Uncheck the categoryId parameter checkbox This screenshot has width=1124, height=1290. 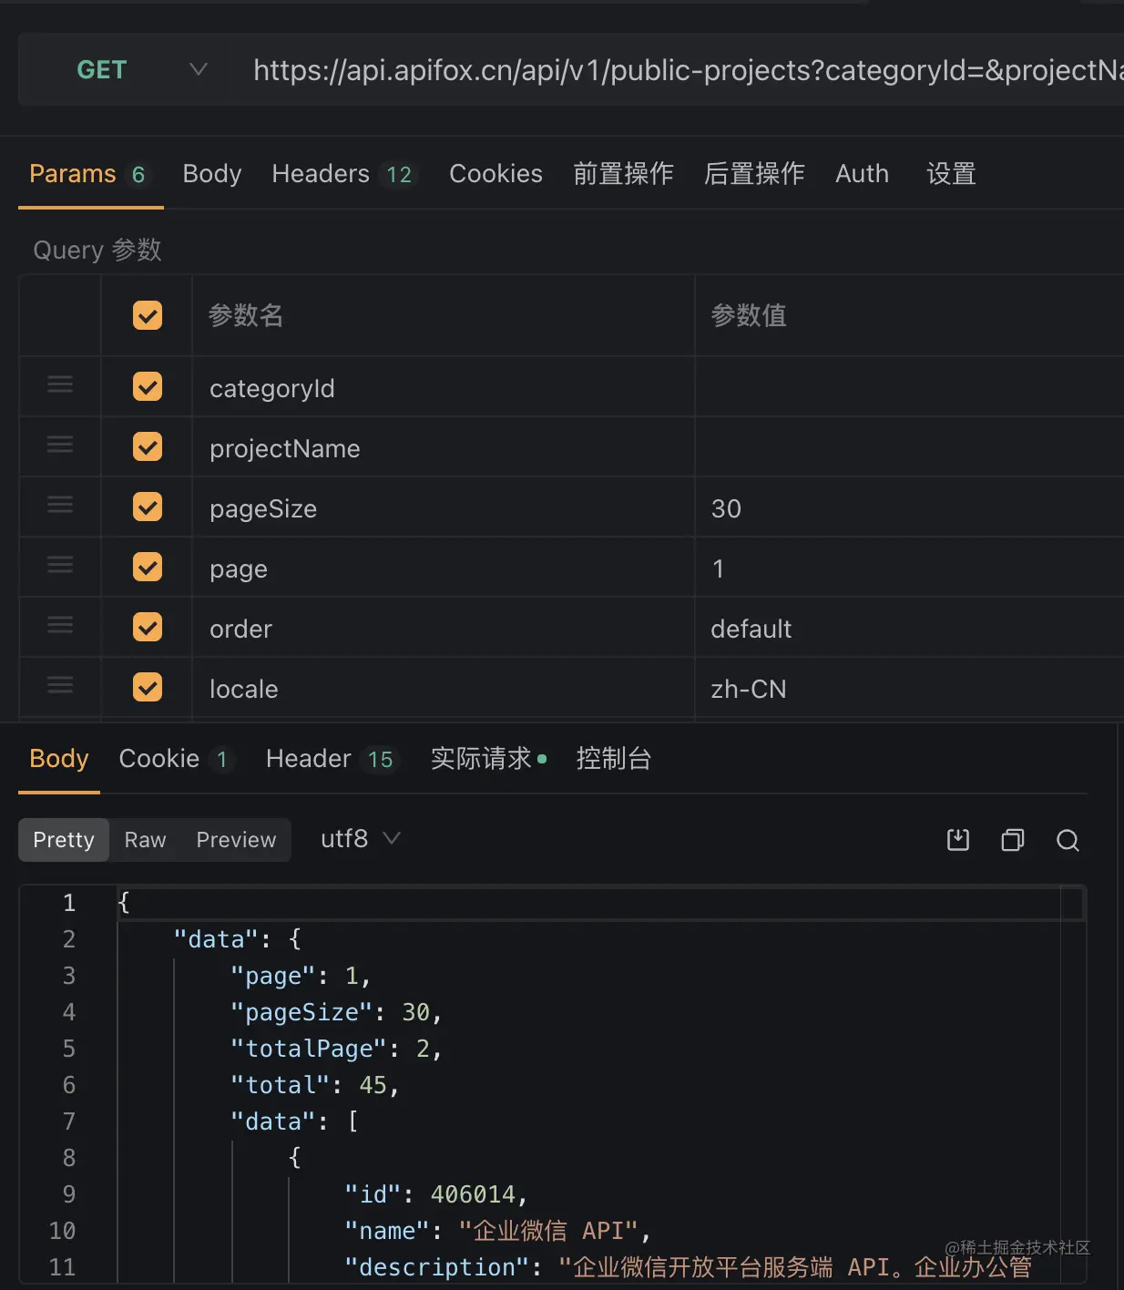tap(146, 386)
